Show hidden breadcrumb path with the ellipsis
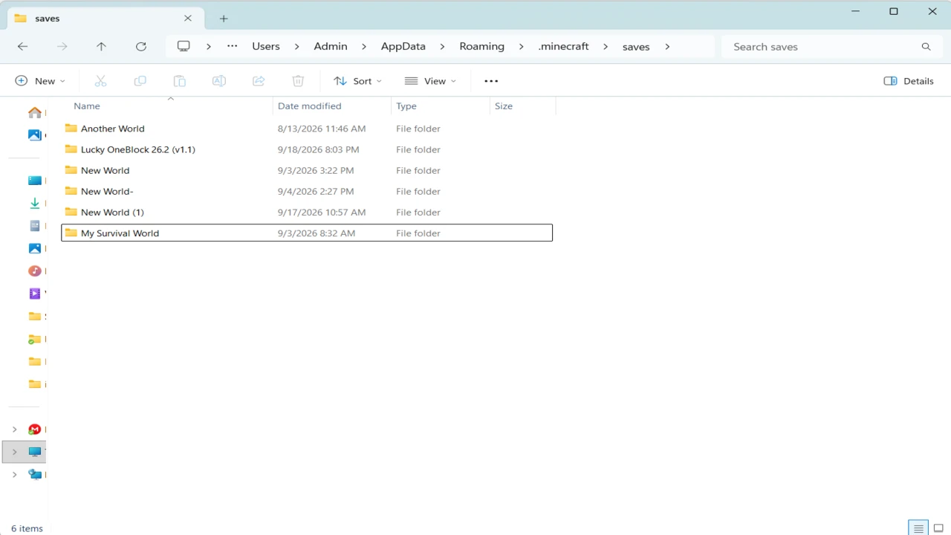This screenshot has height=535, width=951. (x=233, y=46)
